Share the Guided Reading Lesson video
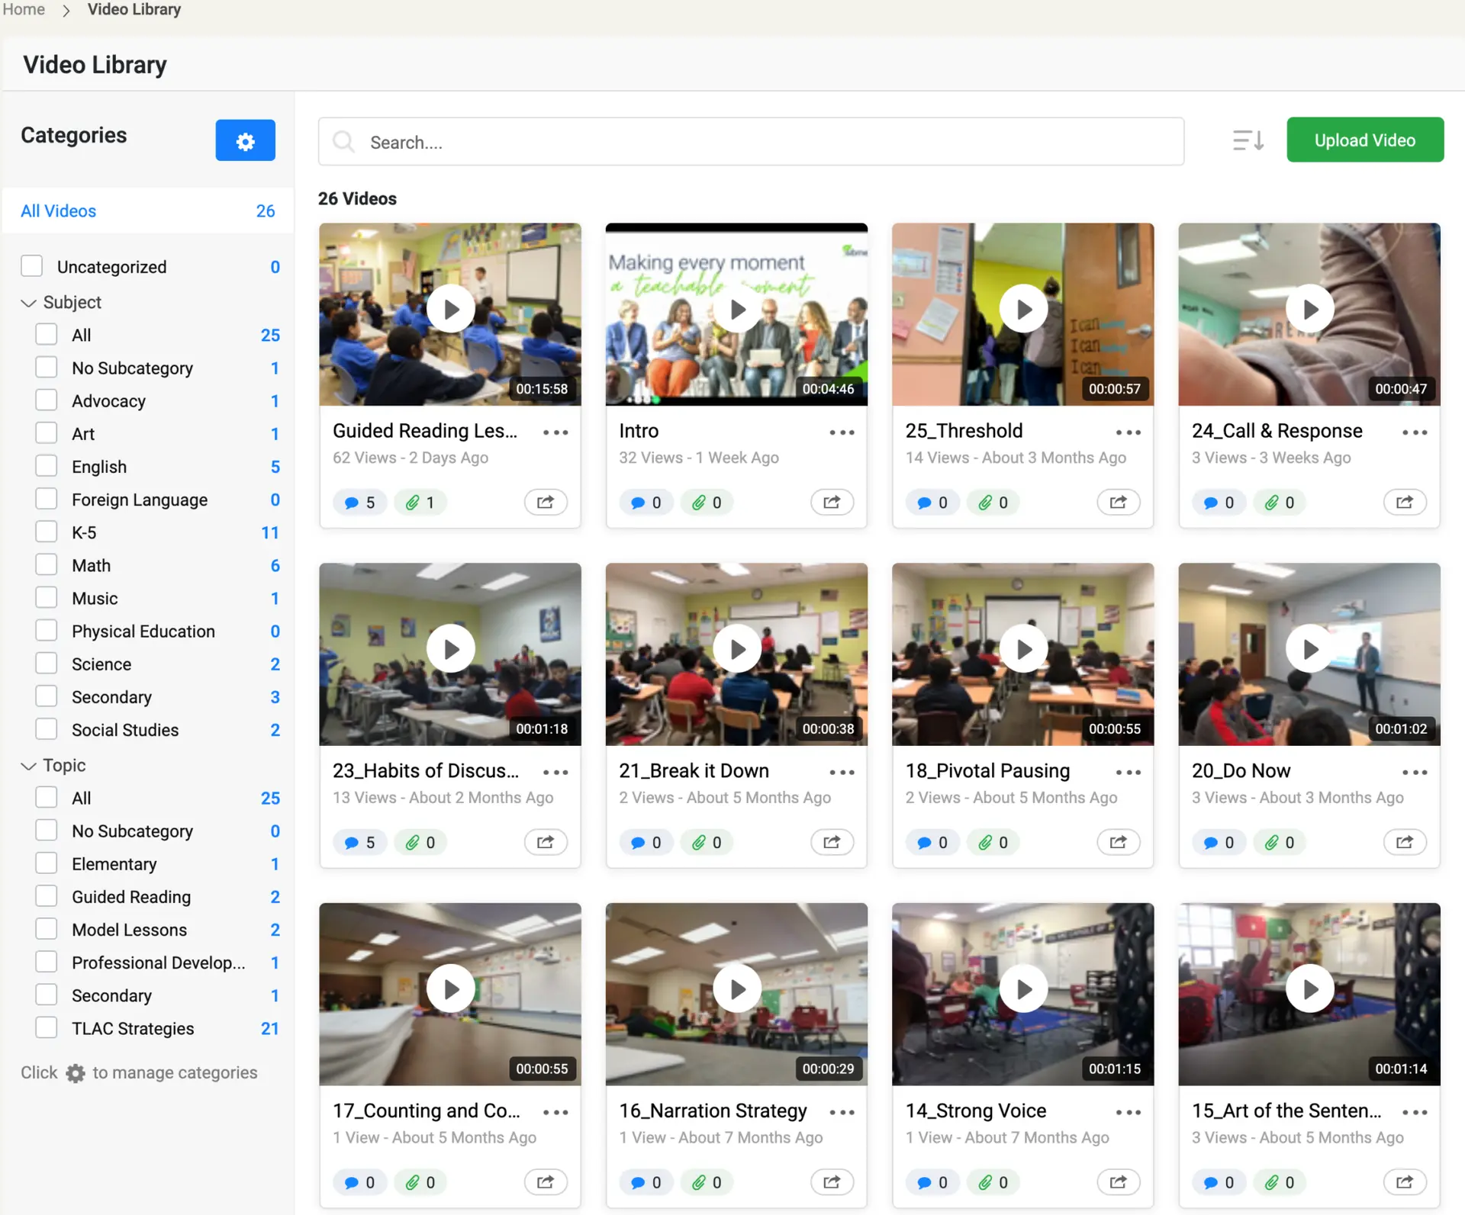 [x=546, y=503]
